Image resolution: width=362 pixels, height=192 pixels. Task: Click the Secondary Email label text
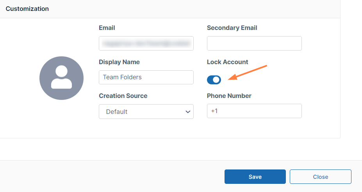pos(232,28)
